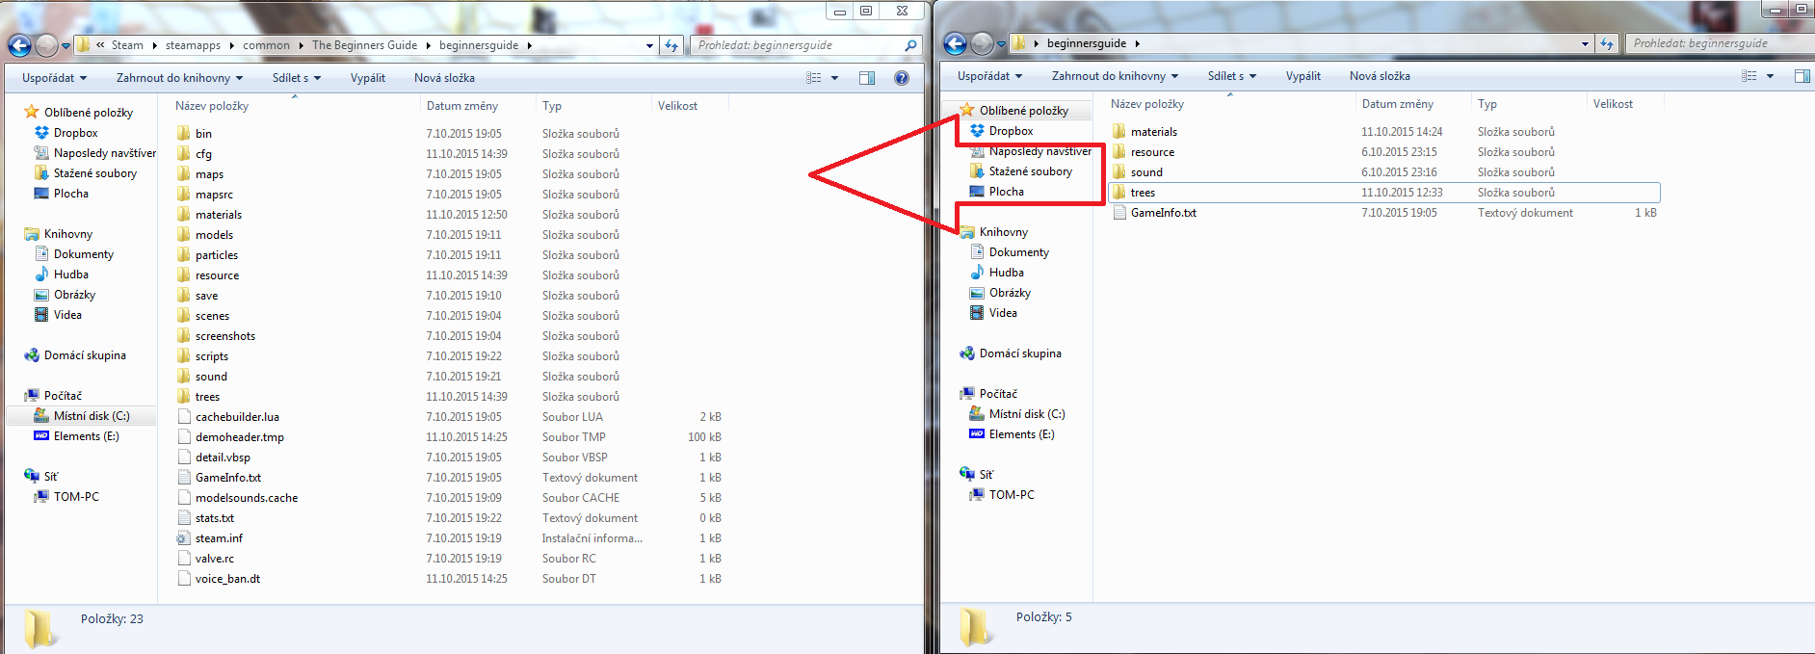The image size is (1815, 654).
Task: Open the Uspořádat menu in the right window
Action: (989, 76)
